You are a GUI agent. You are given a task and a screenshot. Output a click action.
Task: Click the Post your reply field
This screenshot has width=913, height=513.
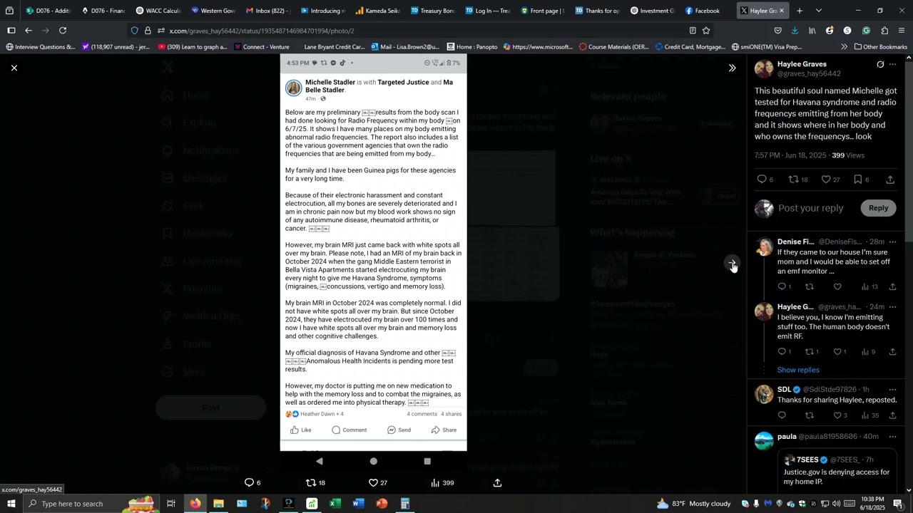click(x=810, y=208)
